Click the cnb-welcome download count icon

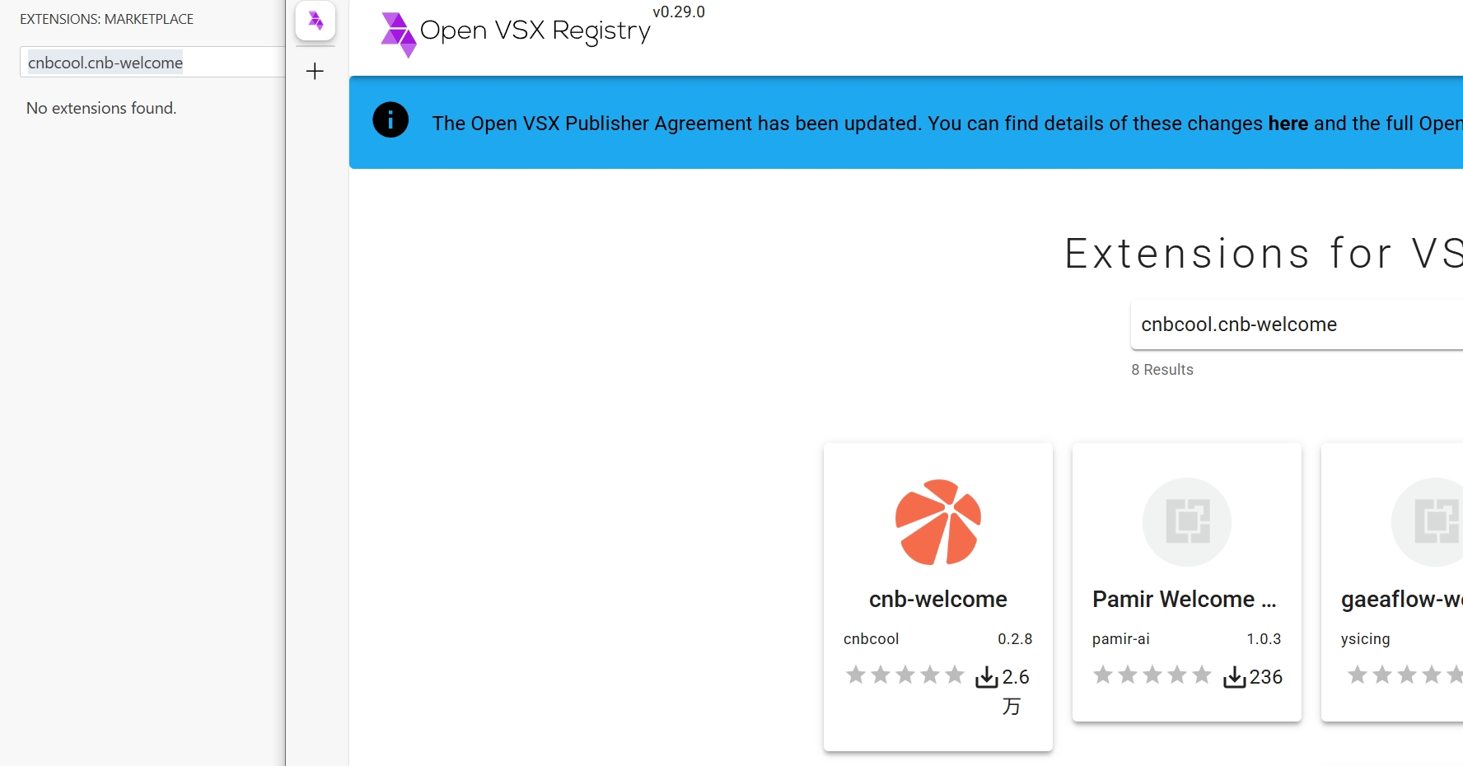[x=987, y=677]
